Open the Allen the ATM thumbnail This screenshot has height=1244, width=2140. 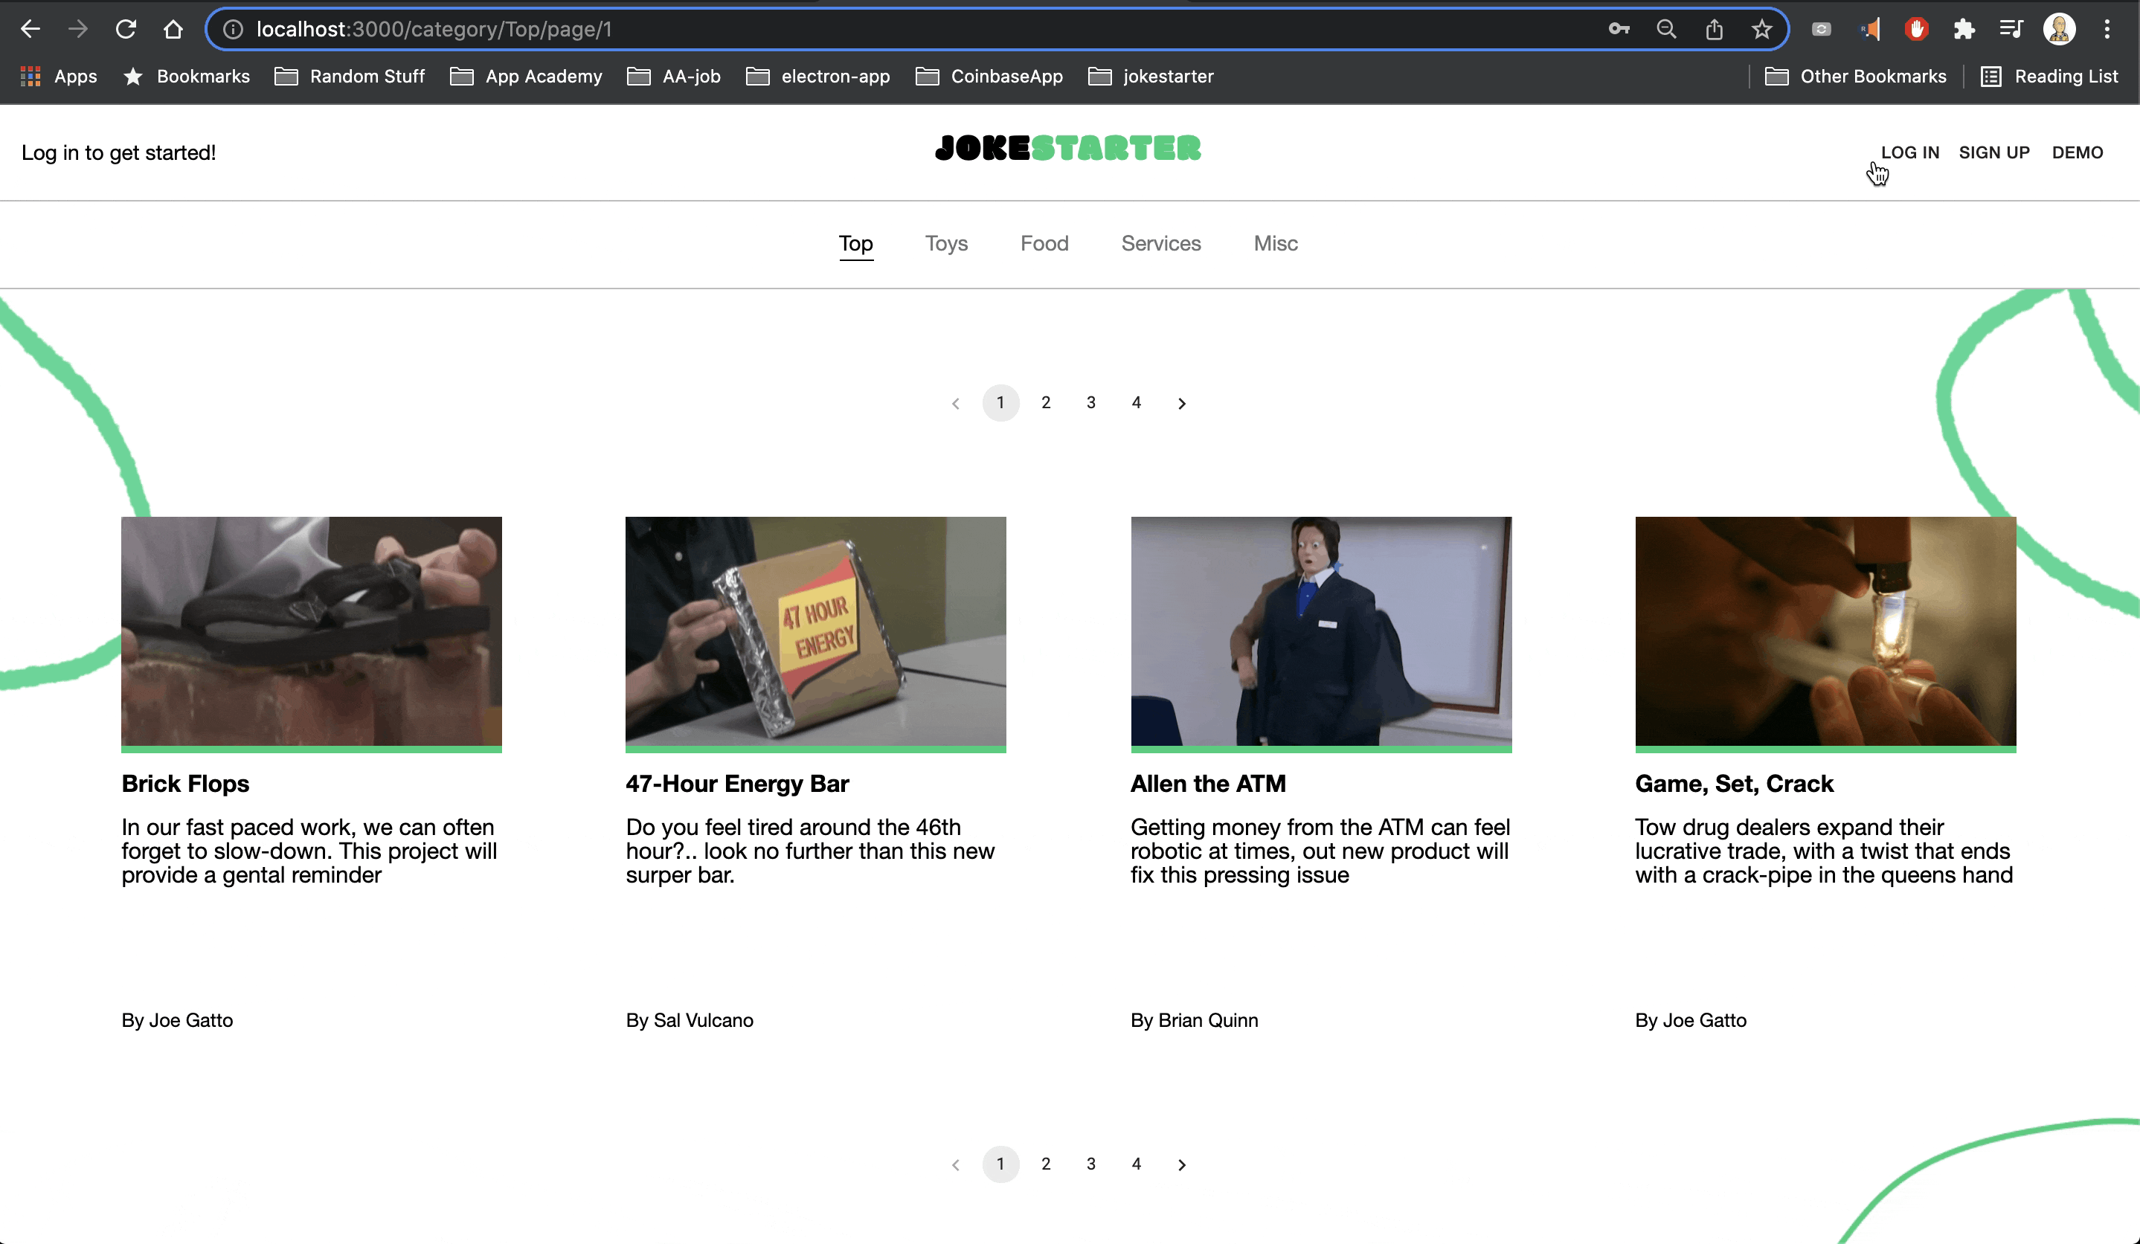(1320, 631)
